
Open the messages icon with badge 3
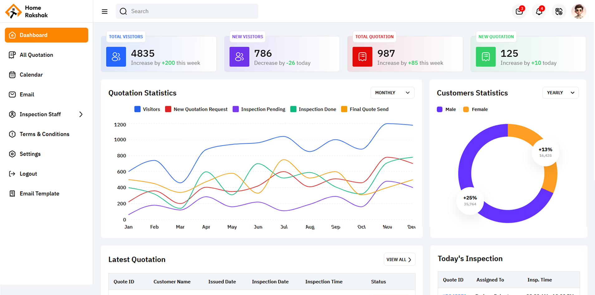[x=520, y=11]
